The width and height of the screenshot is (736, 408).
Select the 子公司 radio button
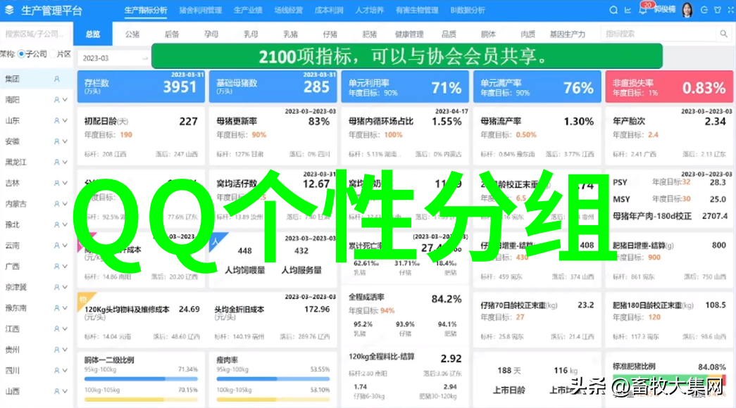coord(21,54)
